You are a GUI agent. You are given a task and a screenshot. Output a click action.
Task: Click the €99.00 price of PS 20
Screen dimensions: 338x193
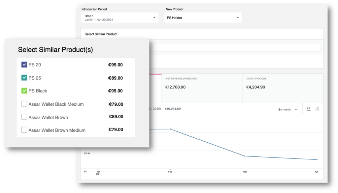point(115,65)
